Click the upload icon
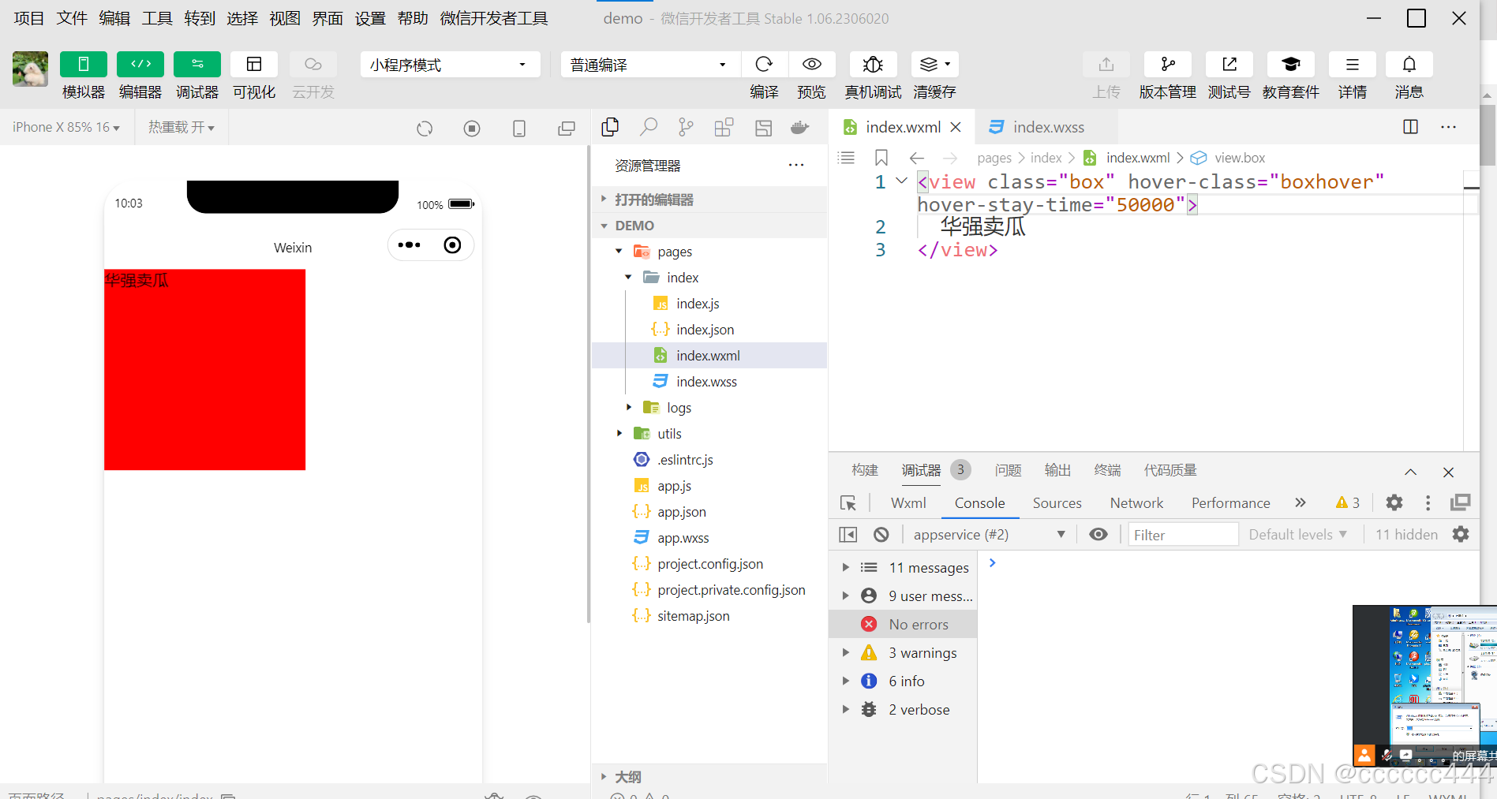This screenshot has height=799, width=1497. pyautogui.click(x=1106, y=64)
